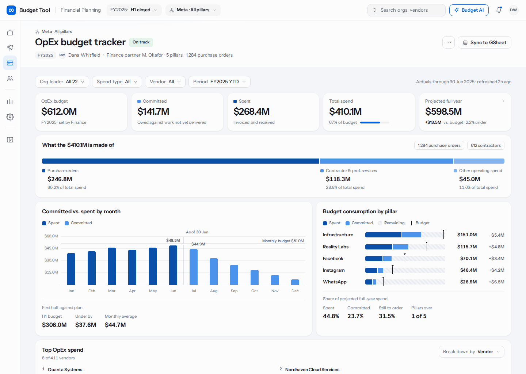526x374 pixels.
Task: Toggle the sidebar panel collapse icon
Action: 10,140
